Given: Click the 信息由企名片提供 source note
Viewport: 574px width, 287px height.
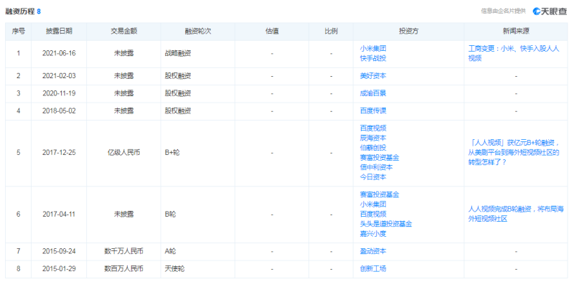Looking at the screenshot, I should pyautogui.click(x=504, y=11).
